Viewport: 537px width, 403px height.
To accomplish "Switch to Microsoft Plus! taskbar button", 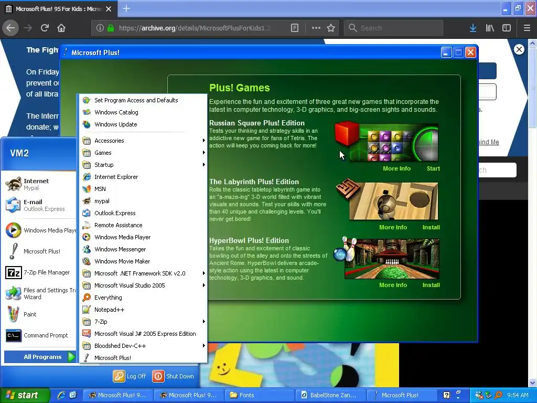I will [x=401, y=395].
